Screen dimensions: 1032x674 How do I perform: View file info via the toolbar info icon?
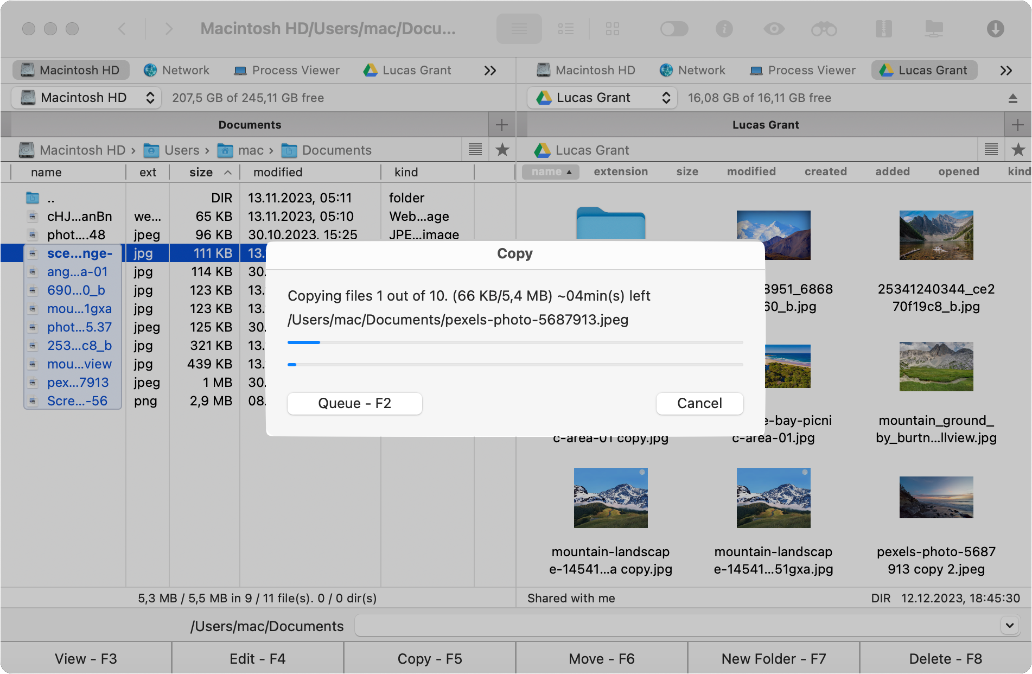(x=724, y=29)
